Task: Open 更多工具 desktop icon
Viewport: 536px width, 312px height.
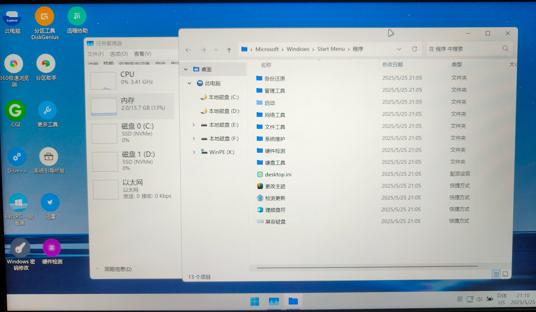Action: [x=47, y=114]
